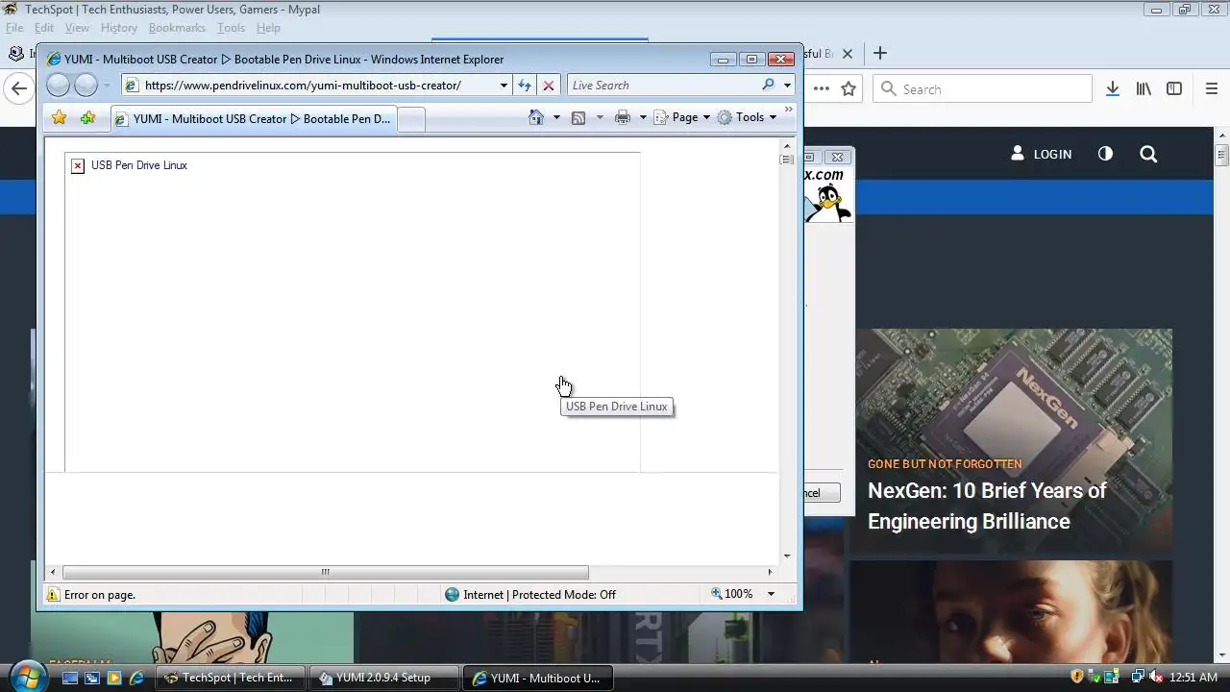The height and width of the screenshot is (692, 1230).
Task: Open the Mypal Tools menu
Action: click(231, 28)
